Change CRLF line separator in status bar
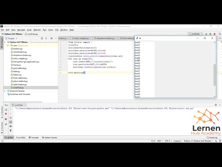Screen dimensions: 222x167 160,141
